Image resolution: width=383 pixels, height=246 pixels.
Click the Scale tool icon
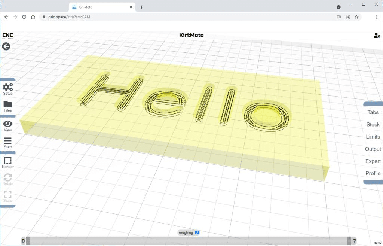(8, 195)
